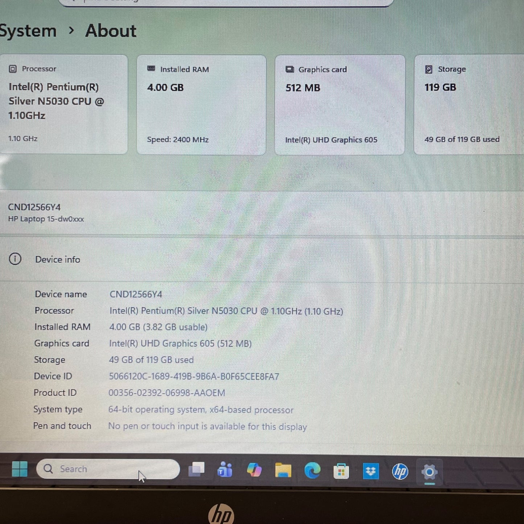
Task: Open Microsoft Store from the taskbar
Action: click(341, 471)
